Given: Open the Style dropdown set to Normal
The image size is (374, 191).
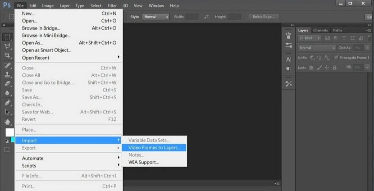Looking at the screenshot, I should [x=156, y=17].
